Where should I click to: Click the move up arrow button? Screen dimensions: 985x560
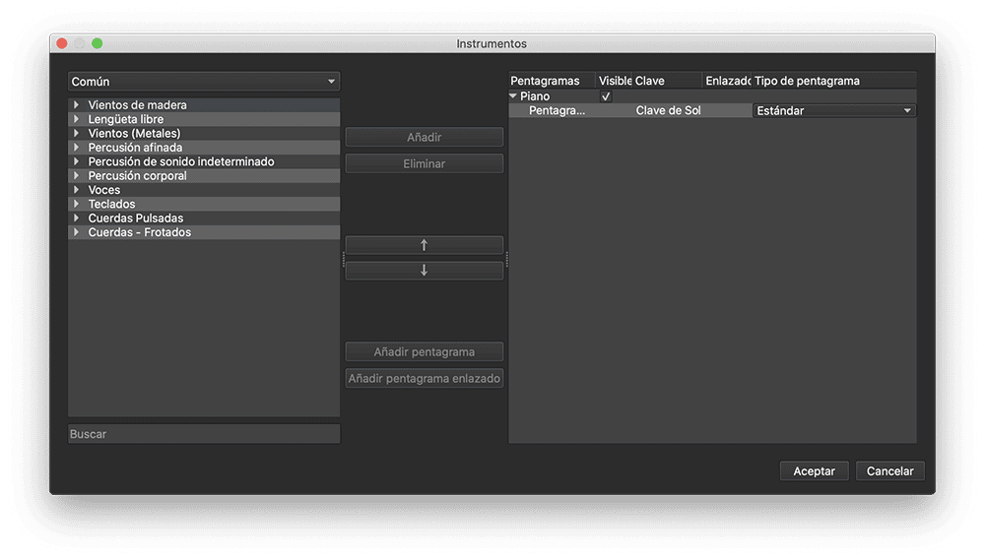tap(424, 245)
